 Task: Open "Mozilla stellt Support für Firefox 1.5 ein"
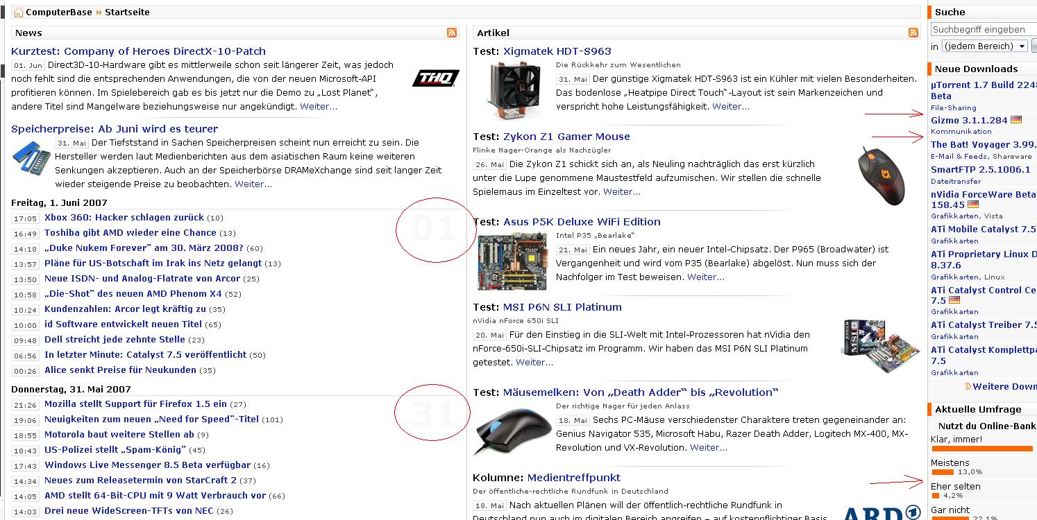click(135, 404)
